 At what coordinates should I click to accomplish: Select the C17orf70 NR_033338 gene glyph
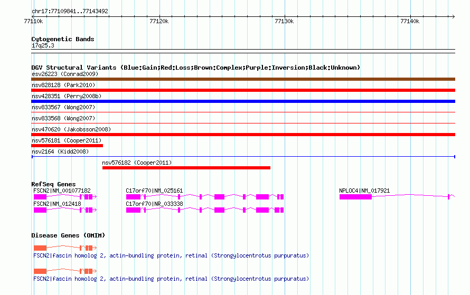[x=205, y=210]
